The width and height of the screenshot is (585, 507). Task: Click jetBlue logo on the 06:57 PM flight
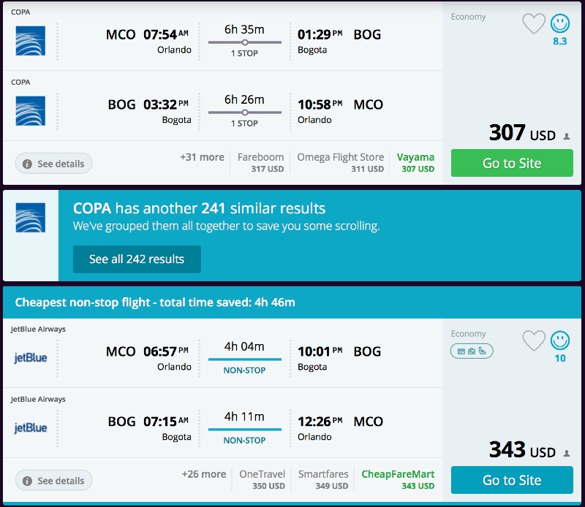(30, 358)
